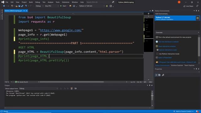This screenshot has height=113, width=201.
Task: Enable Use IPython interactive mode checkbox
Action: pyautogui.click(x=157, y=54)
